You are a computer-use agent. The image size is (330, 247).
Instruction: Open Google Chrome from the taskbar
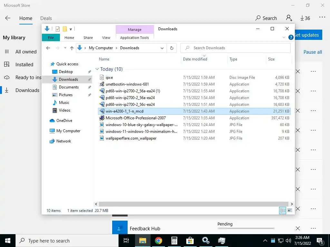[x=158, y=241]
